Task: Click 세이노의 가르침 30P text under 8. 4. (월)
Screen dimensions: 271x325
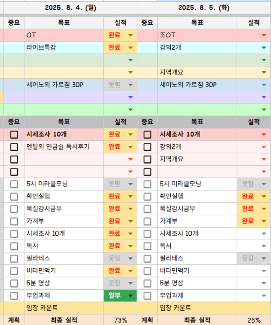Action: pyautogui.click(x=55, y=85)
